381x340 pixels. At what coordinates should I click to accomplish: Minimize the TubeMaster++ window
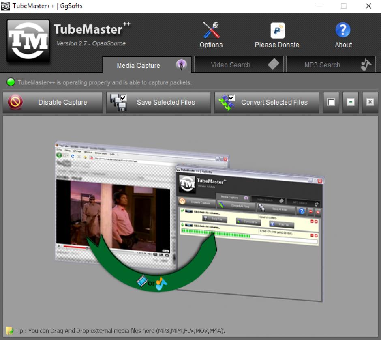click(319, 6)
